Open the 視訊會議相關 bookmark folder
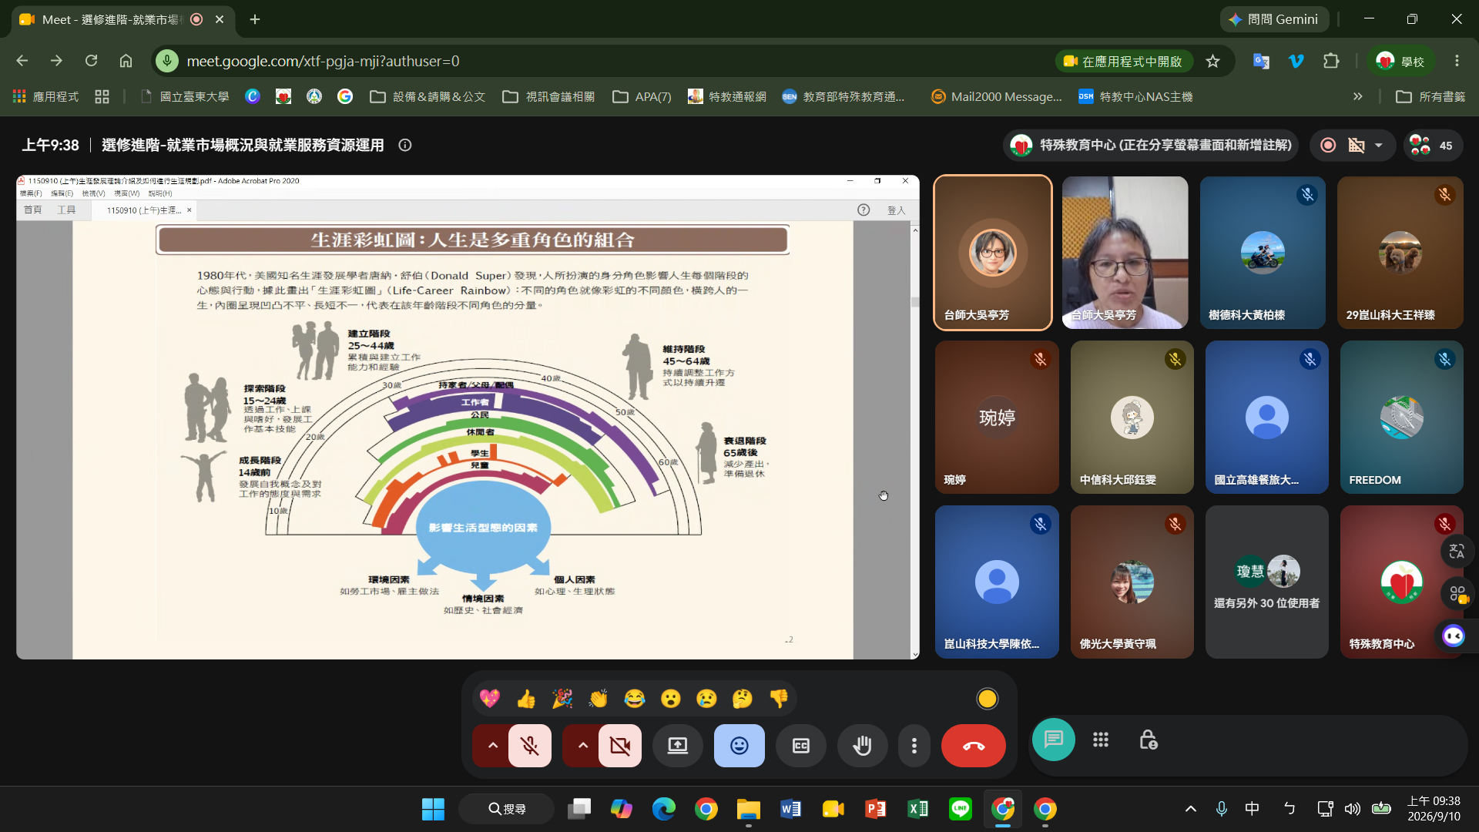The height and width of the screenshot is (832, 1479). pos(548,97)
